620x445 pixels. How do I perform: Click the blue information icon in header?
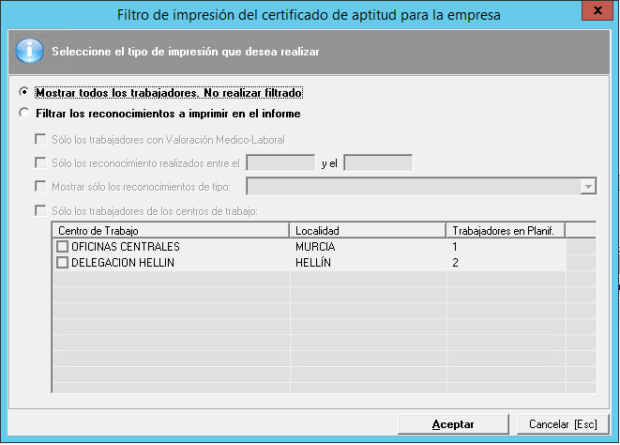coord(29,52)
